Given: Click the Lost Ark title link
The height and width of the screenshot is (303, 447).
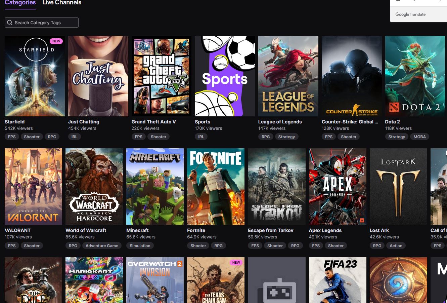Looking at the screenshot, I should coord(379,230).
